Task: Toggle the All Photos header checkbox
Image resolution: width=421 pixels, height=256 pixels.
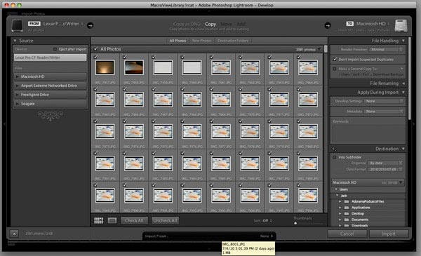Action: 96,49
